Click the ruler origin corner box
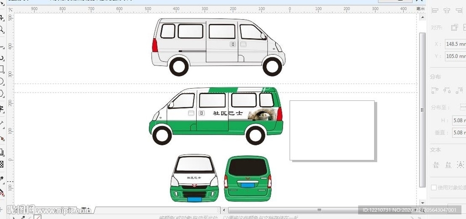This screenshot has width=466, height=219. (10, 10)
